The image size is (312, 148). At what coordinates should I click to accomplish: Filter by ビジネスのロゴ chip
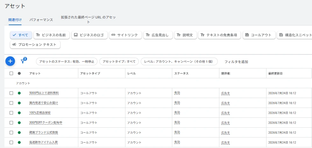click(x=89, y=35)
